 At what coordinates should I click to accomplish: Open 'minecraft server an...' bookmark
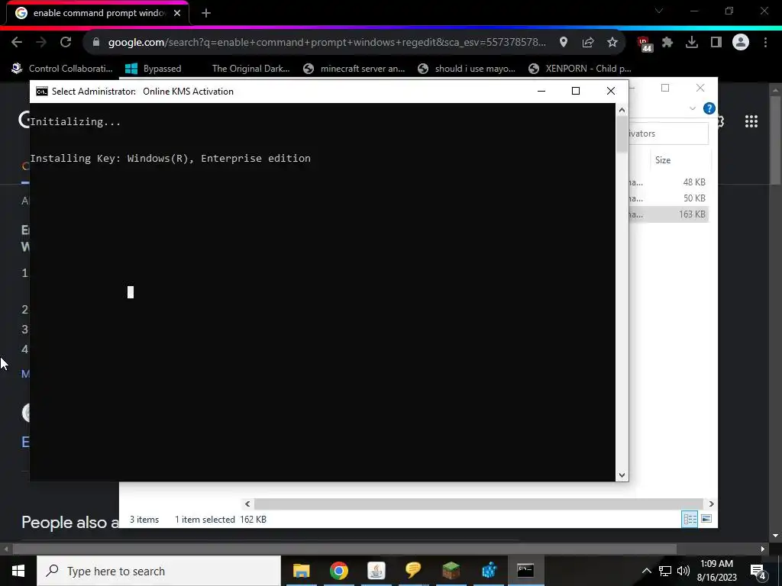(354, 68)
